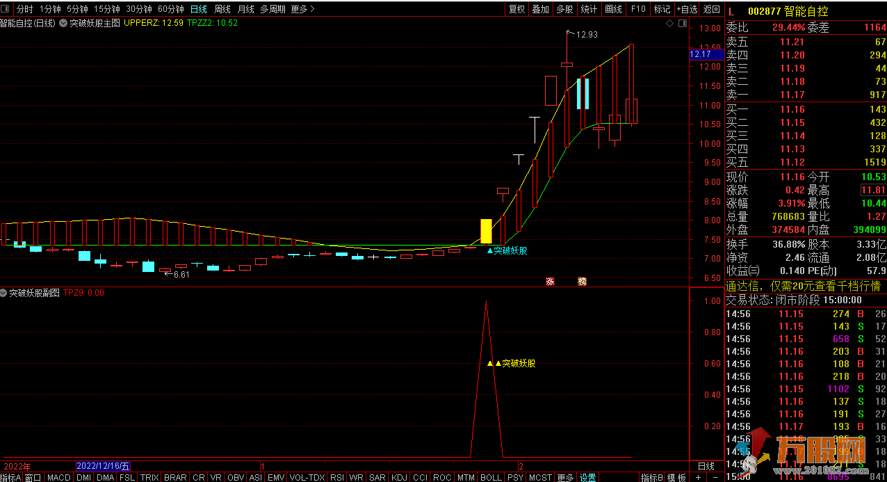Screen dimensions: 887x482
Task: Select the 30分钟 period
Action: point(139,9)
